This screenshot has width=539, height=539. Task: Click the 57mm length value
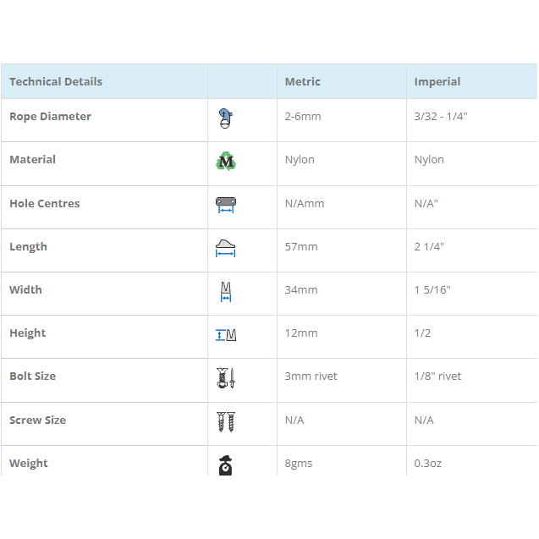coord(301,247)
